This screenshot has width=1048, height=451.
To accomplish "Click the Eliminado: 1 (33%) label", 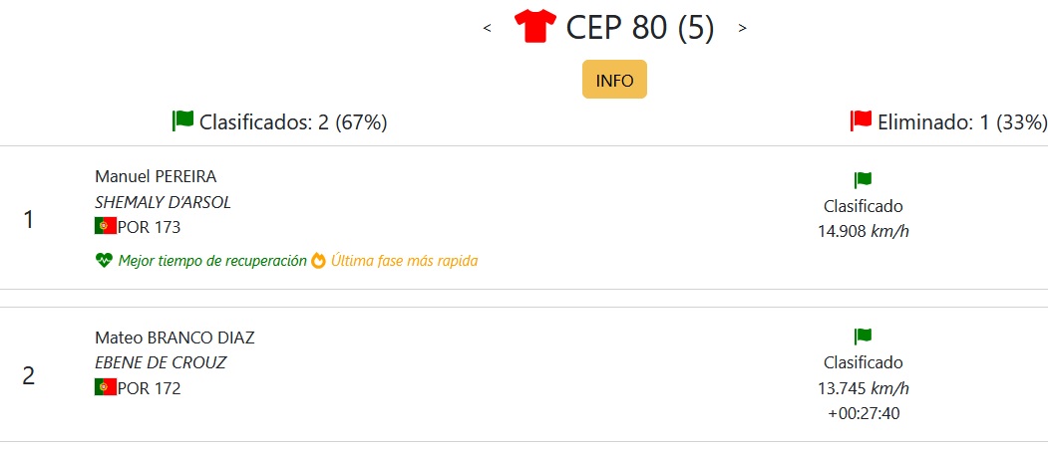I will 962,122.
